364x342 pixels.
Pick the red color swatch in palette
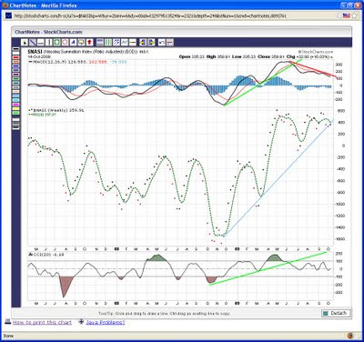point(16,57)
